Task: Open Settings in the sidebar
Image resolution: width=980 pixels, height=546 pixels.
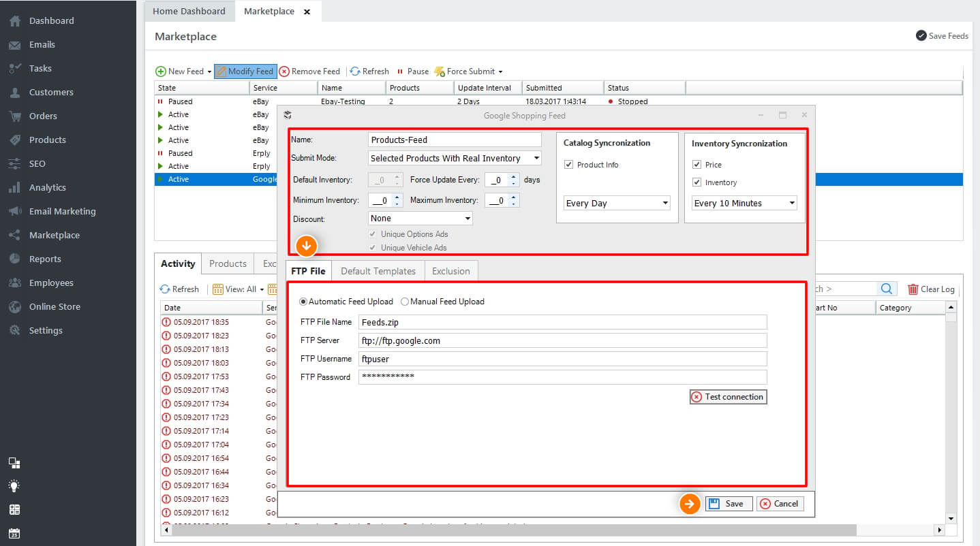Action: (x=46, y=330)
